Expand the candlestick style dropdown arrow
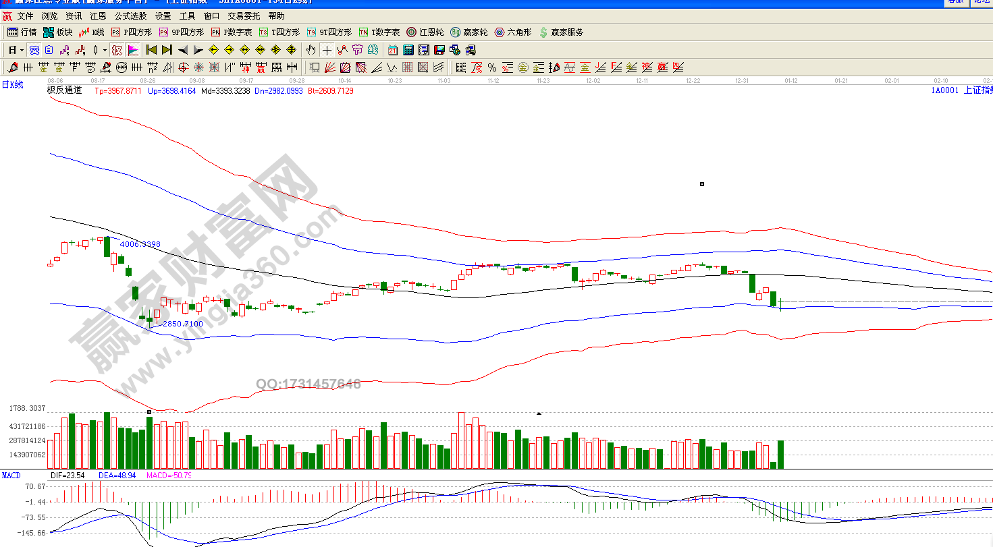Screen dimensions: 993x547 (x=105, y=50)
